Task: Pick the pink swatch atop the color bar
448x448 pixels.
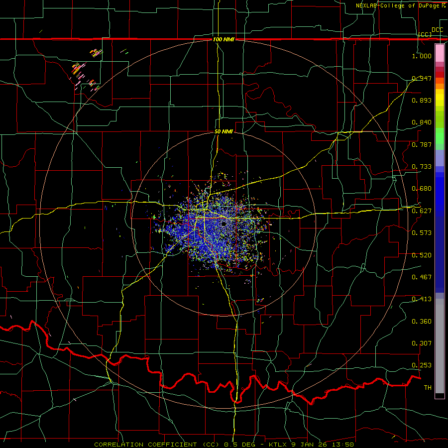Action: (440, 53)
